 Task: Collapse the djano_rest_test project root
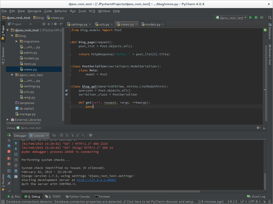tap(8, 30)
